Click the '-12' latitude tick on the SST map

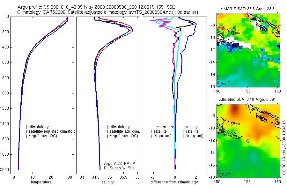tap(212, 50)
